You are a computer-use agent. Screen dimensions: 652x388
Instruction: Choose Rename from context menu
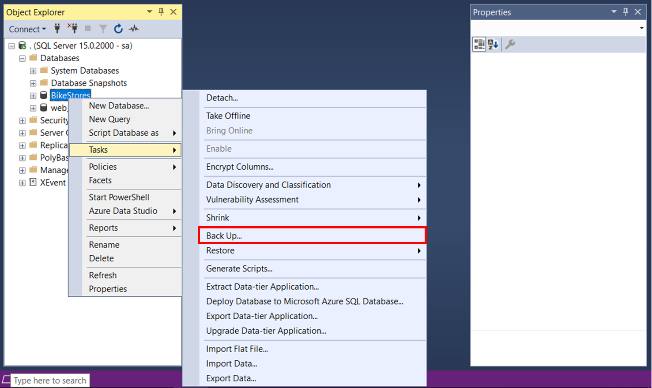pos(125,245)
